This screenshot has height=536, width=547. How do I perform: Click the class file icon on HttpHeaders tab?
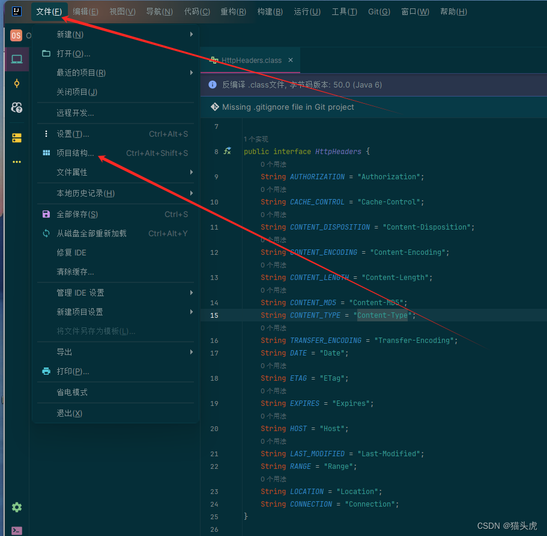tap(214, 60)
